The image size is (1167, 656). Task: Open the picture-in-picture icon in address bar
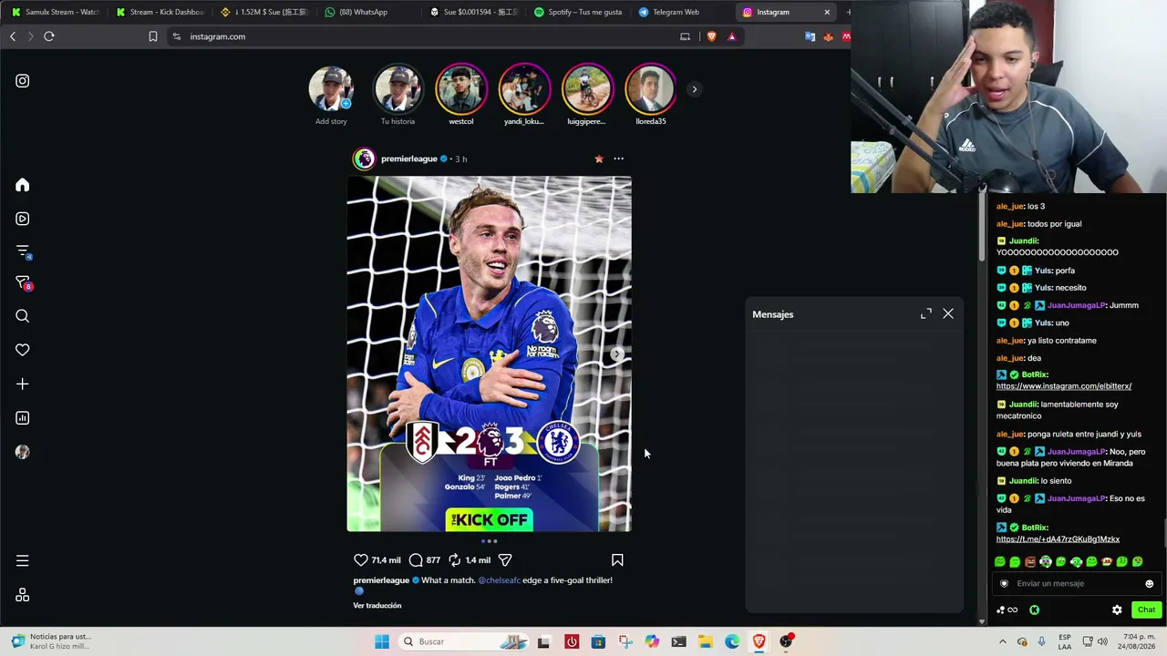(x=685, y=36)
